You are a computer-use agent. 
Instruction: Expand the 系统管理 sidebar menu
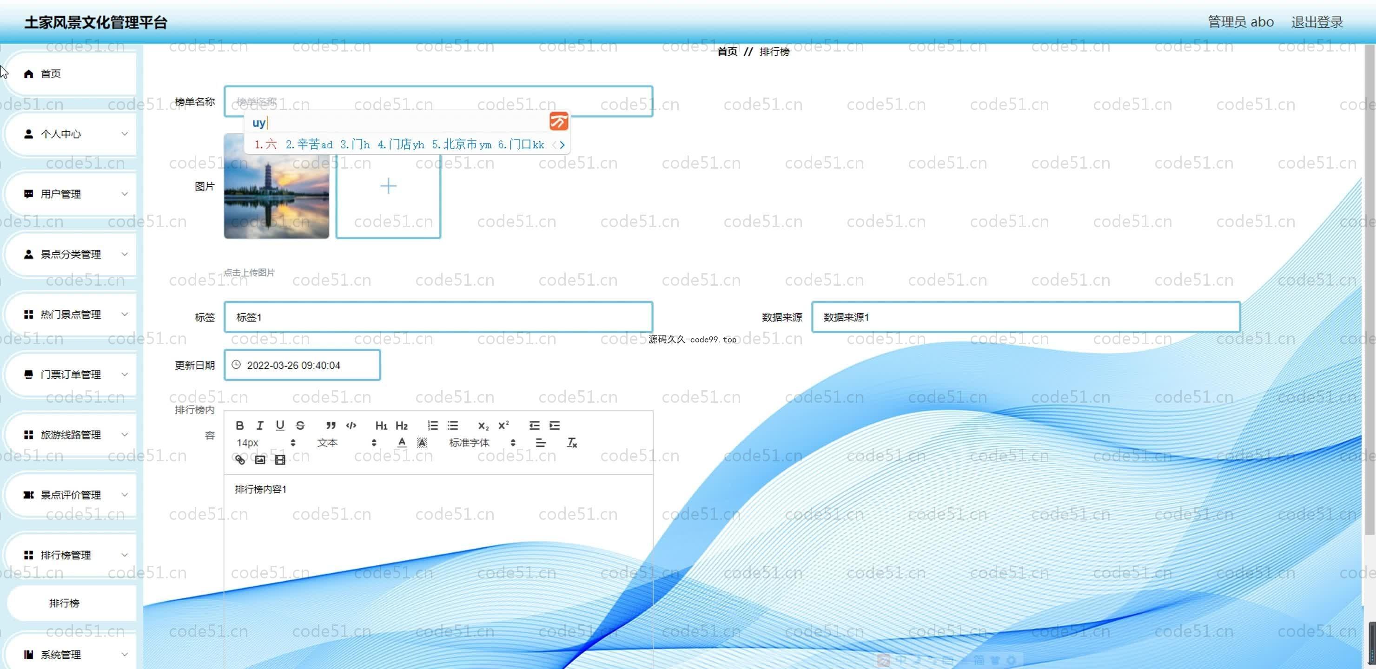pyautogui.click(x=71, y=655)
